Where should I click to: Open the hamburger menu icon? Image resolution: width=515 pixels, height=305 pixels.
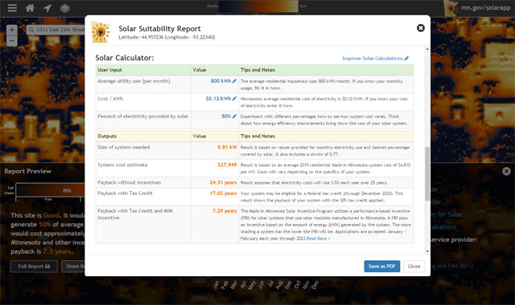coord(12,8)
